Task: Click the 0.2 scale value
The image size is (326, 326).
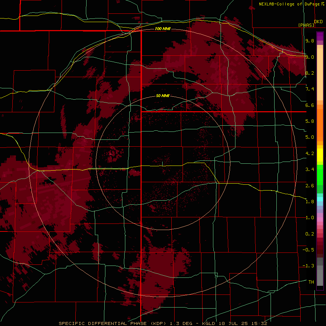Action: [x=310, y=234]
